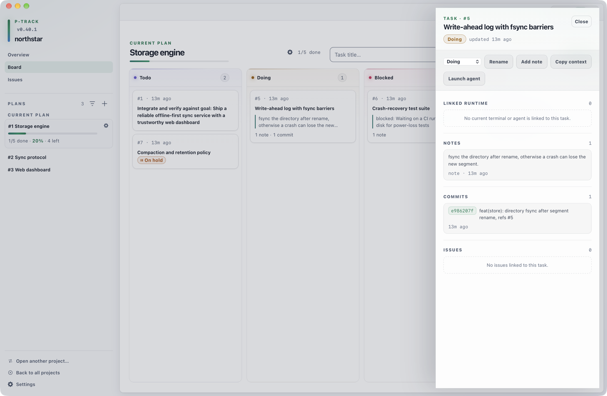The image size is (607, 396).
Task: Click '1 note' on Crash-recovery card
Action: click(379, 135)
